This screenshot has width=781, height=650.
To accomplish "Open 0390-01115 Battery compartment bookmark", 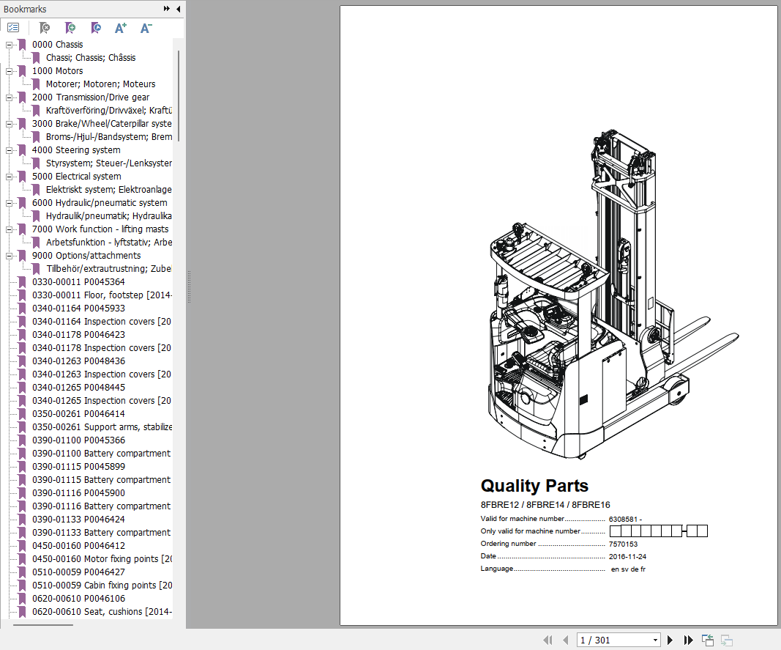I will [102, 480].
